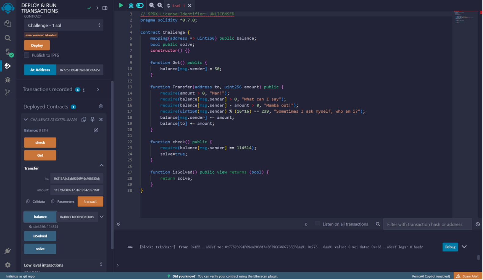Click RemixAI Copilot (enabled) status

point(431,277)
